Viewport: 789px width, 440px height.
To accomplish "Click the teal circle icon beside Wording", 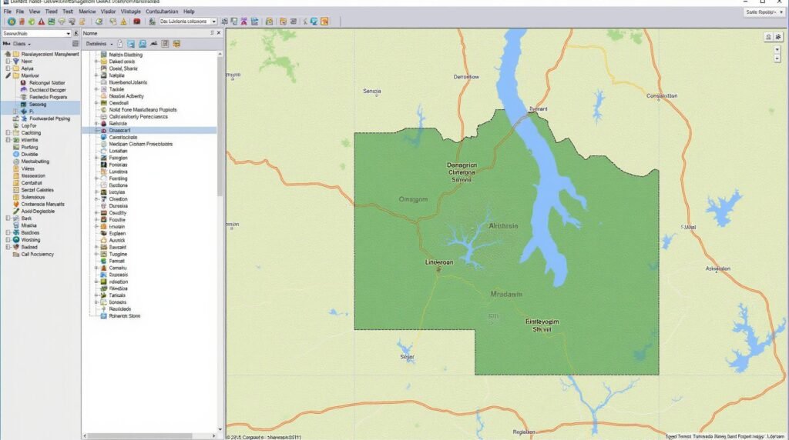I will click(16, 240).
